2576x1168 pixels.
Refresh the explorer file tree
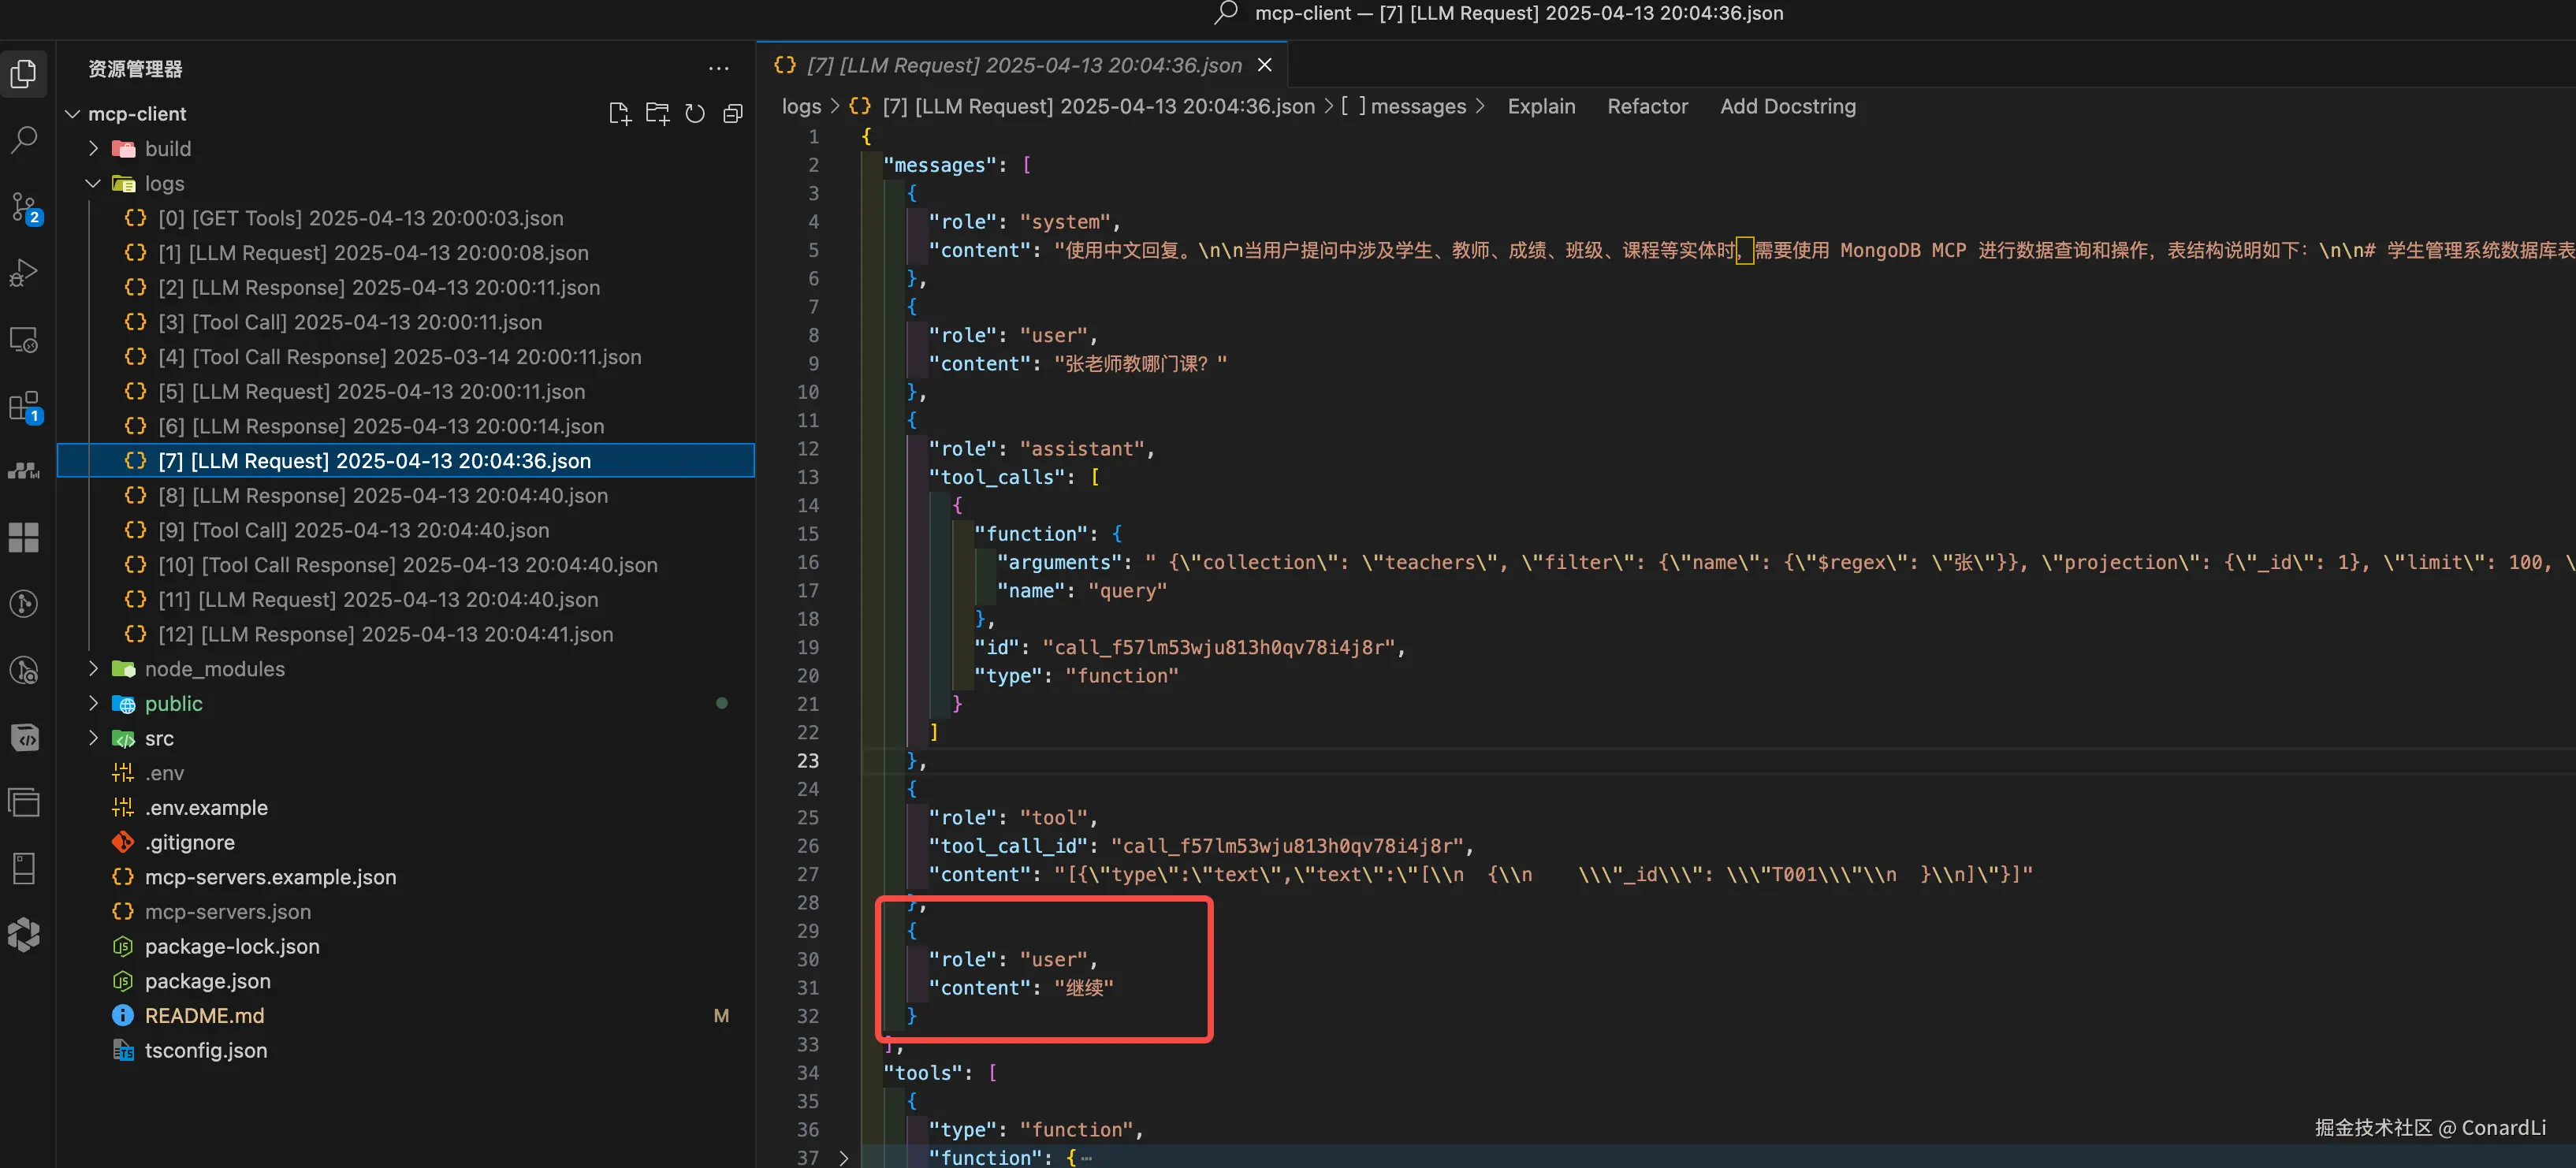coord(695,114)
